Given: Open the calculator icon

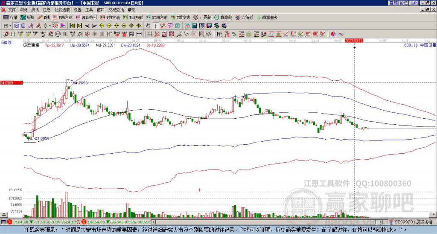Looking at the screenshot, I should (194, 26).
